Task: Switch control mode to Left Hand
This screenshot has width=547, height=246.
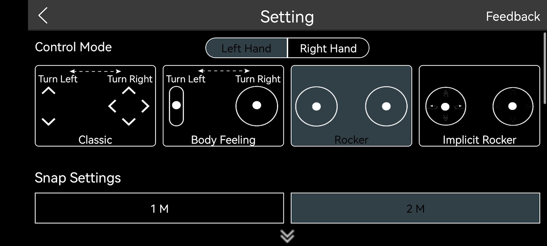Action: pyautogui.click(x=246, y=48)
